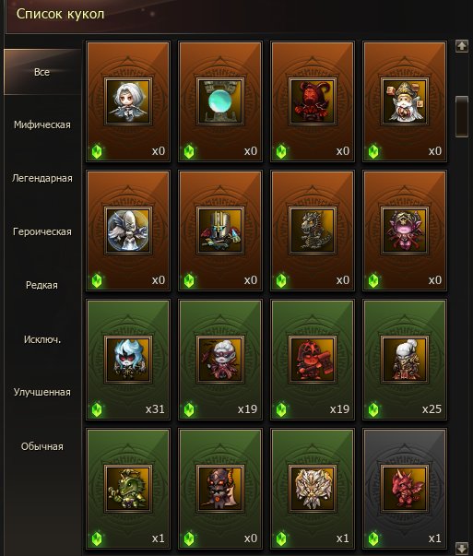
Task: Select the pink-faced demoness doll
Action: [405, 231]
